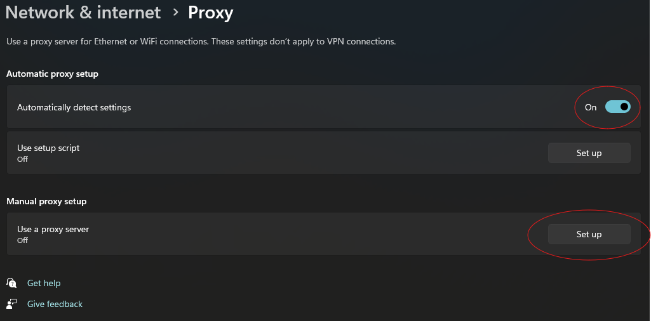This screenshot has width=651, height=321.
Task: Click the "Use setup script" label
Action: pyautogui.click(x=48, y=148)
